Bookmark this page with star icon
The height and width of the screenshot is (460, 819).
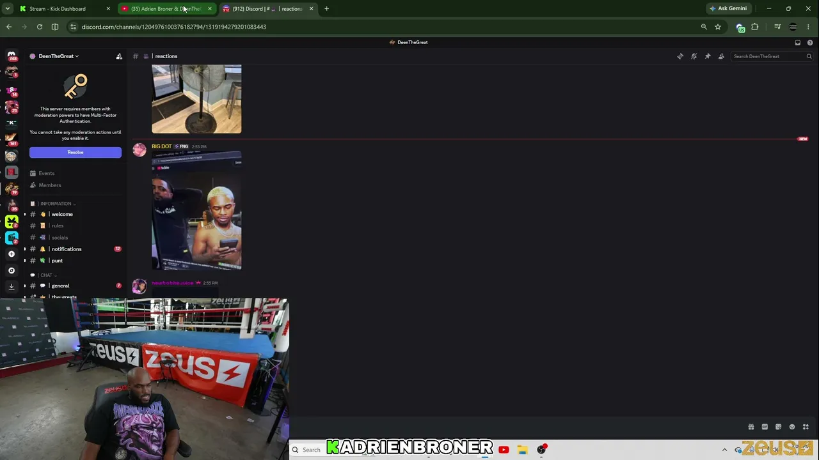click(718, 27)
